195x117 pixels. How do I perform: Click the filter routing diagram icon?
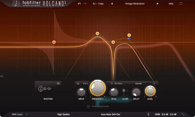tap(45, 89)
